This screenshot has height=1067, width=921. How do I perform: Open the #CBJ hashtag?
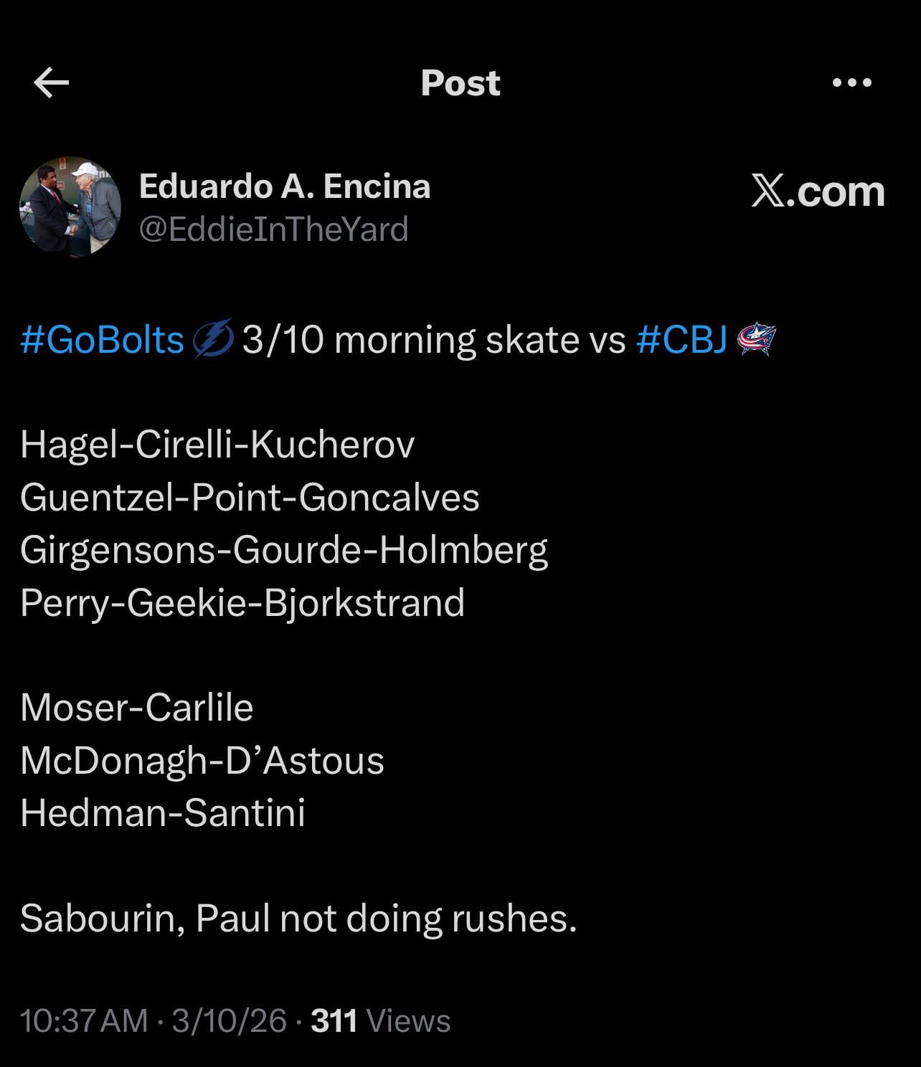681,339
